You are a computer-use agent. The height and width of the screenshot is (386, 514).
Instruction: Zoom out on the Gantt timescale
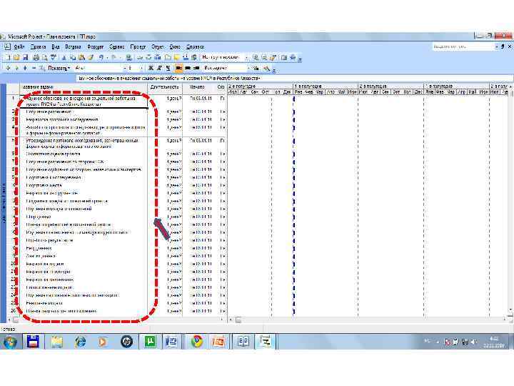264,57
